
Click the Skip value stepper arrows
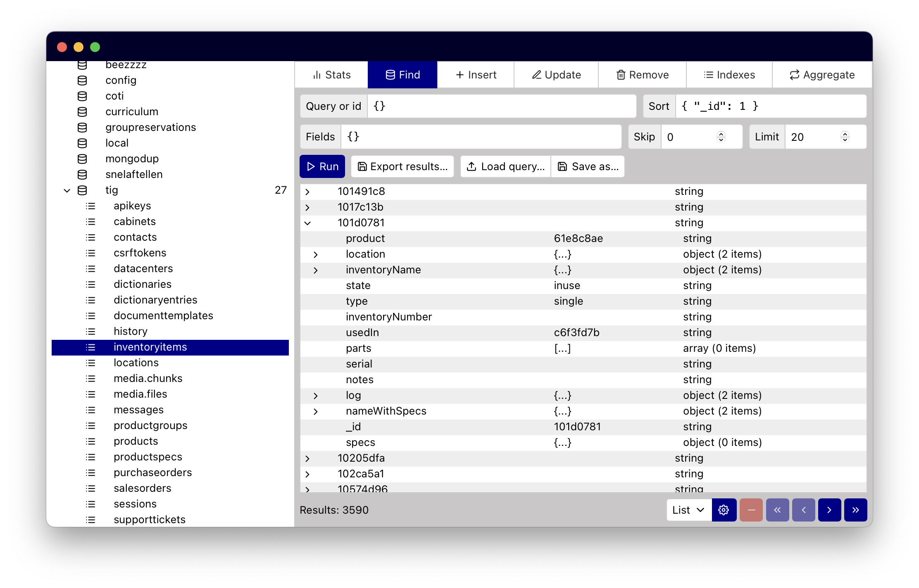pyautogui.click(x=721, y=137)
